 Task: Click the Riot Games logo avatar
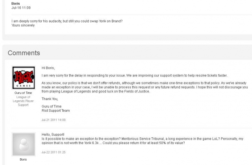pyautogui.click(x=24, y=78)
